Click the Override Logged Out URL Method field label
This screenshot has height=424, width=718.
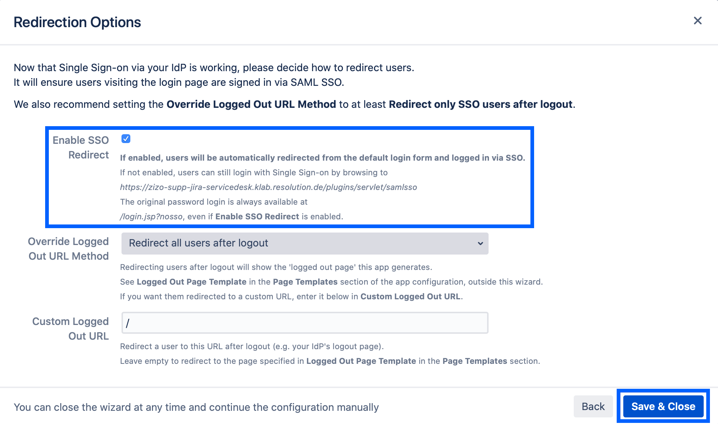[x=69, y=249]
